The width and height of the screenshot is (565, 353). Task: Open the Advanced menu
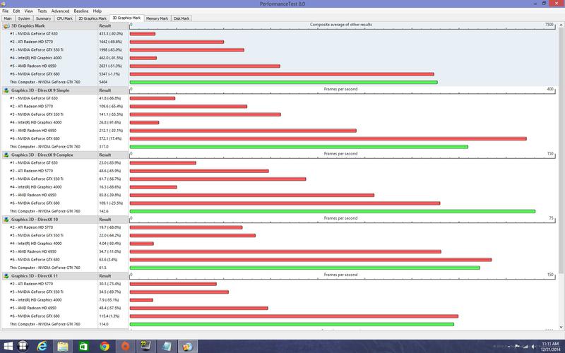[60, 11]
